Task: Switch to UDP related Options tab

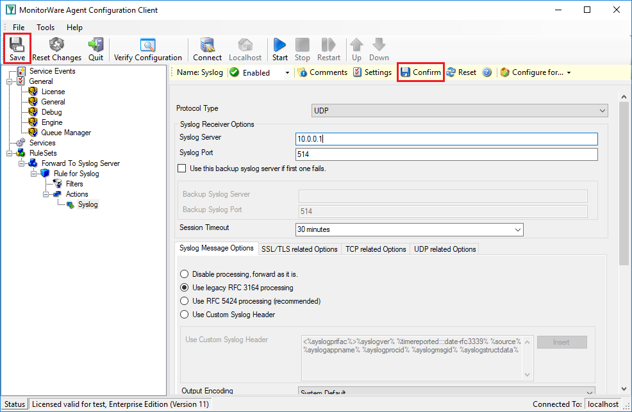Action: [445, 249]
